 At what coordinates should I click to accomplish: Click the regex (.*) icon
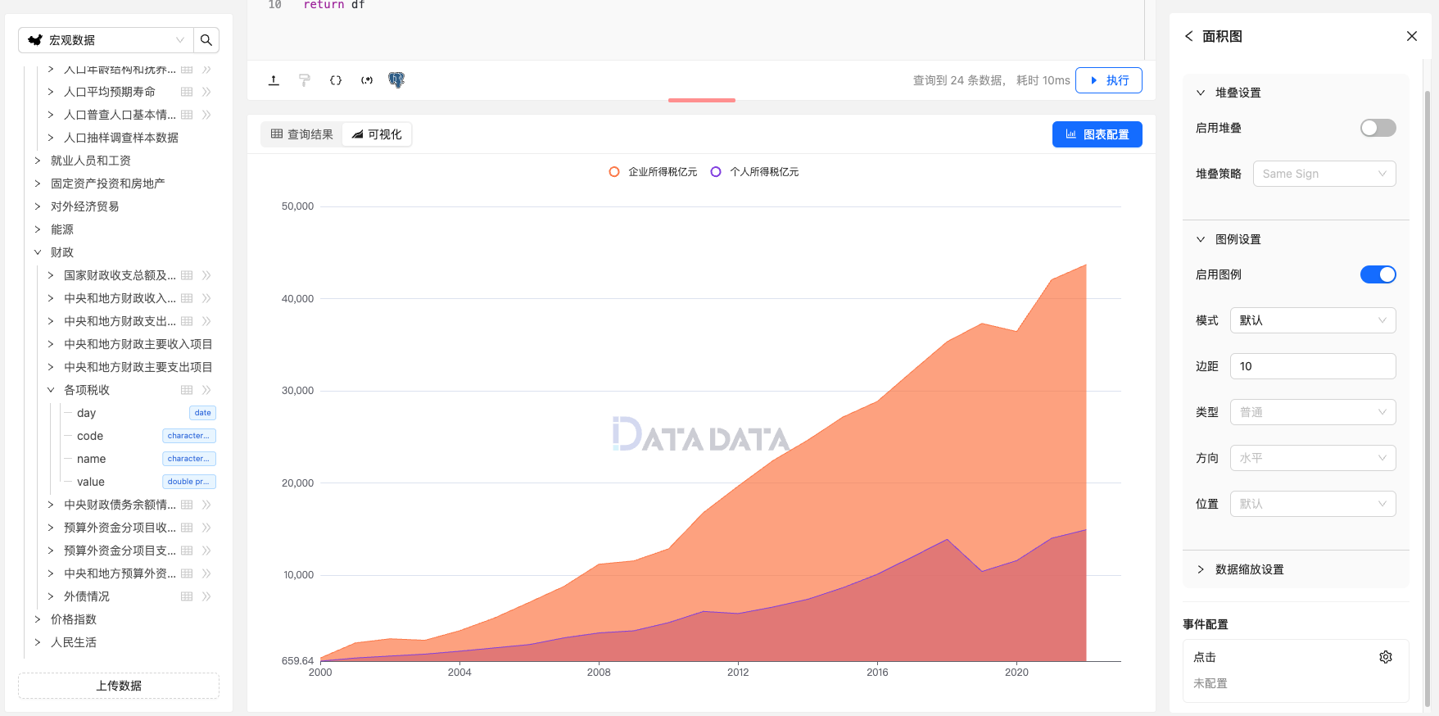(x=367, y=80)
